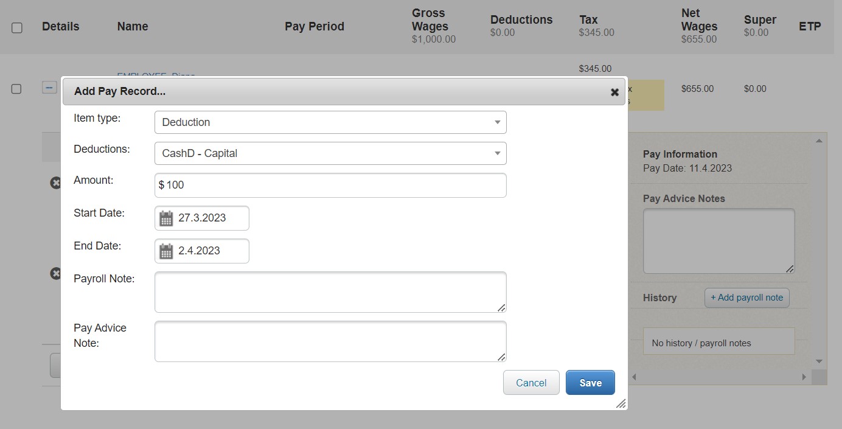Click the End Date field 2.4.2023
This screenshot has height=429, width=842.
coord(202,251)
